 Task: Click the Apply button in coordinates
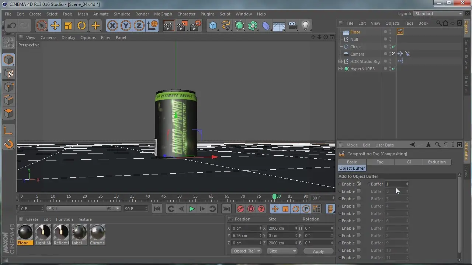coord(318,251)
